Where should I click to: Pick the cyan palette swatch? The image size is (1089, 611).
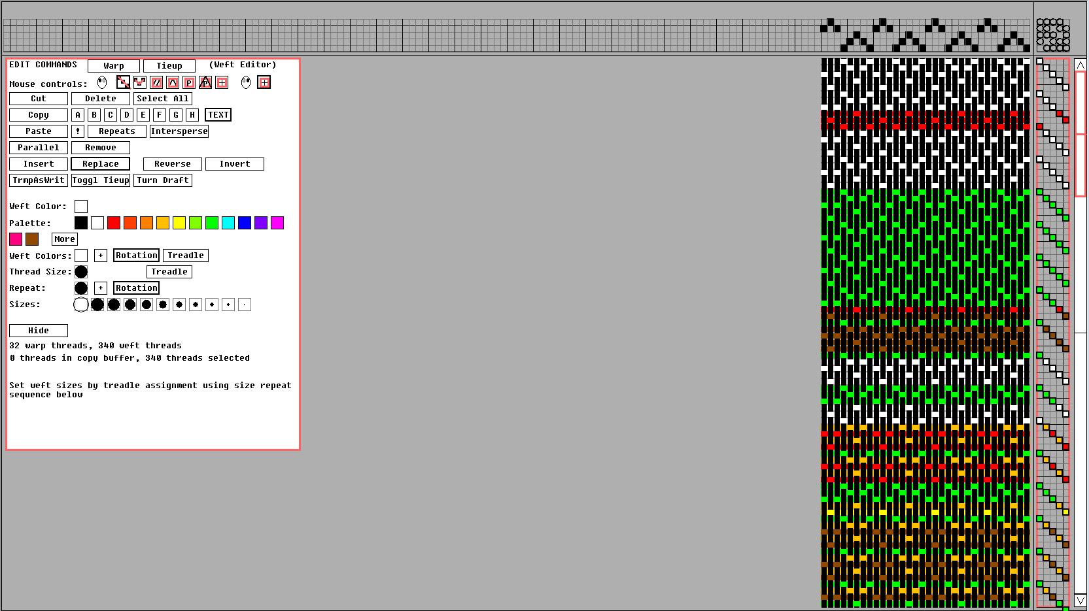(x=228, y=223)
